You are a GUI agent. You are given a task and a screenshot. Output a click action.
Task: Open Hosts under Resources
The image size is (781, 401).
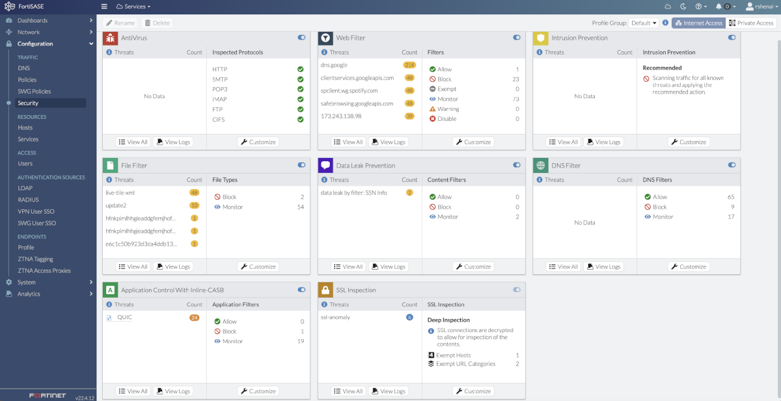point(25,127)
